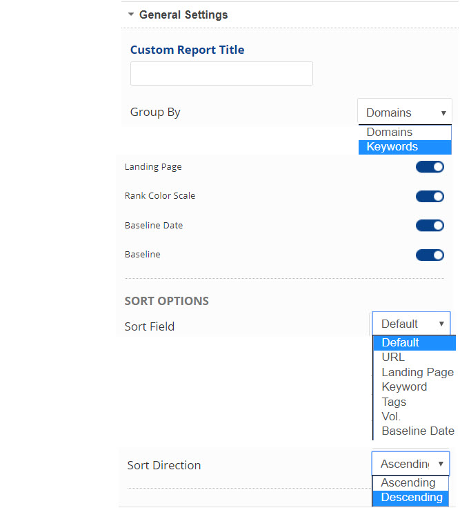Choose Keywords in Group By list
Image resolution: width=460 pixels, height=519 pixels.
(x=405, y=147)
